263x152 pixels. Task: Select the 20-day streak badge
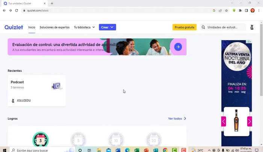coord(154,140)
